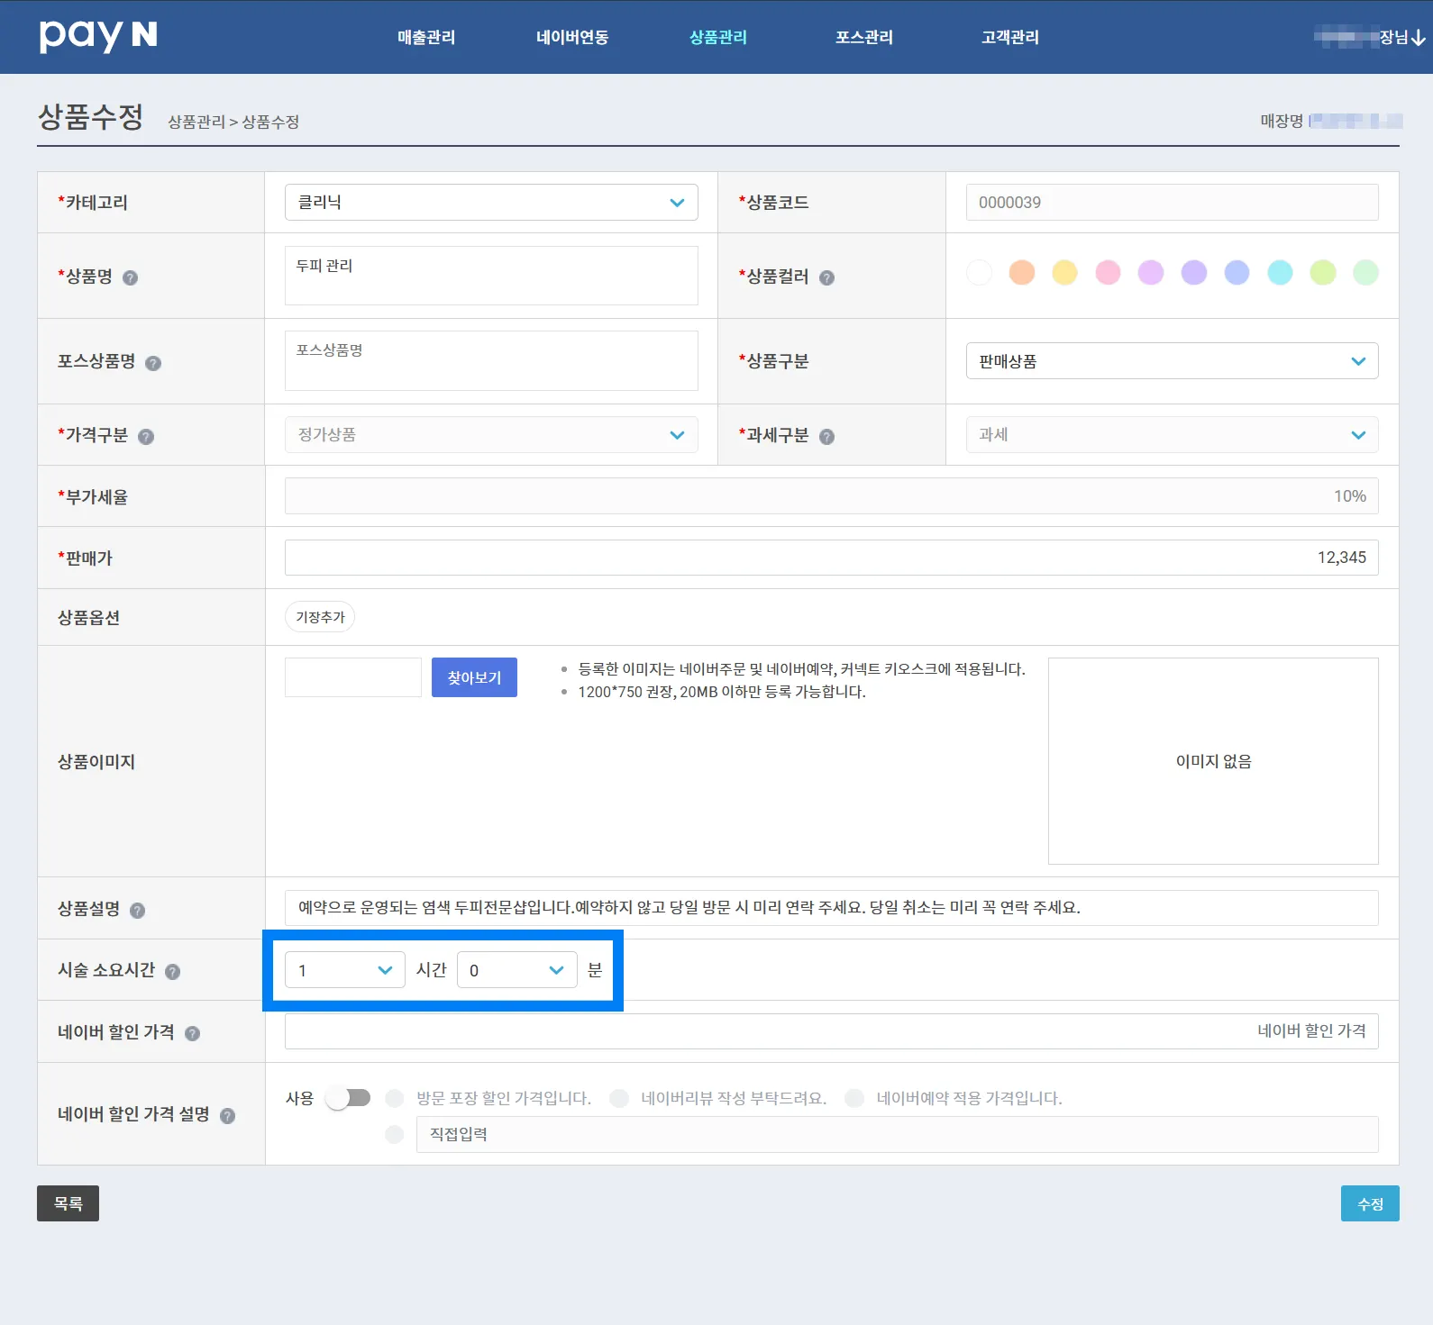Open the 매출관리 menu
1433x1325 pixels.
tap(426, 37)
